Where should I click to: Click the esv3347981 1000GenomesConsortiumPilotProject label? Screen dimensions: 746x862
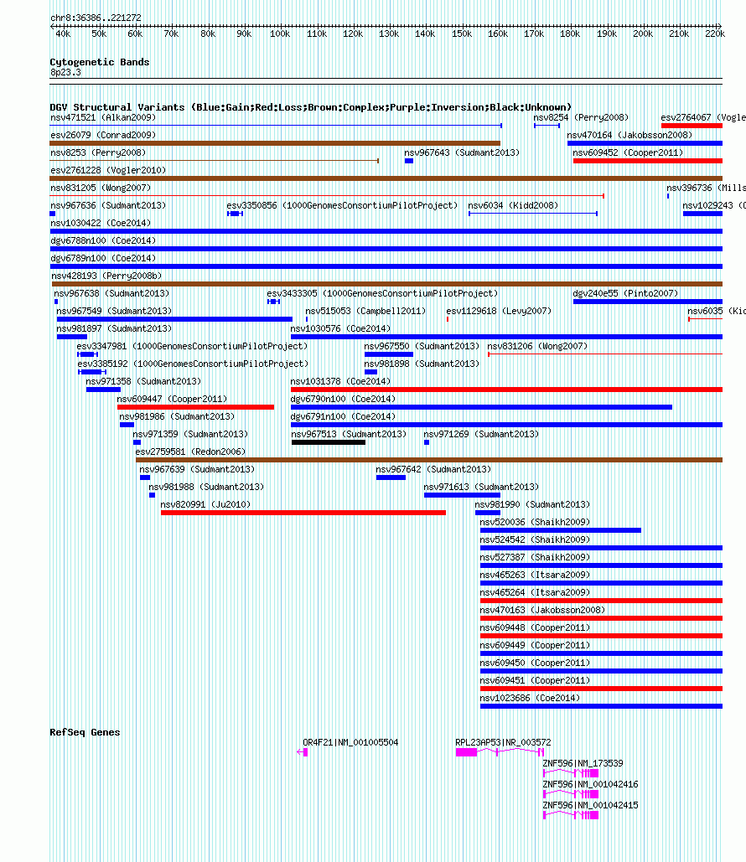192,346
